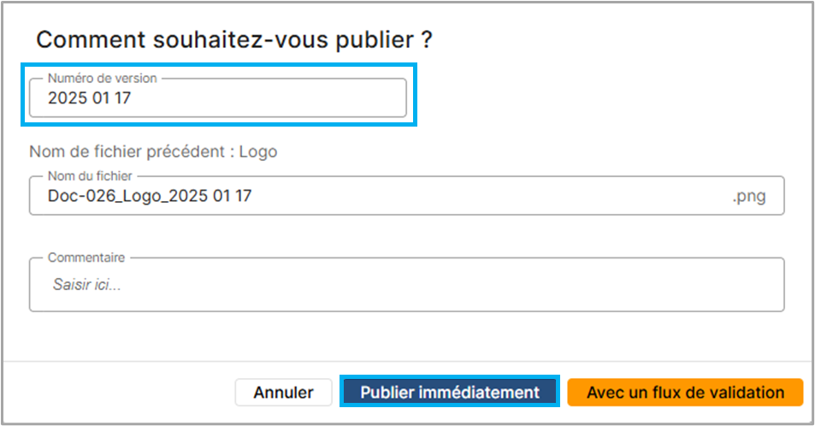
Task: Click the Commentaire text area
Action: point(406,285)
